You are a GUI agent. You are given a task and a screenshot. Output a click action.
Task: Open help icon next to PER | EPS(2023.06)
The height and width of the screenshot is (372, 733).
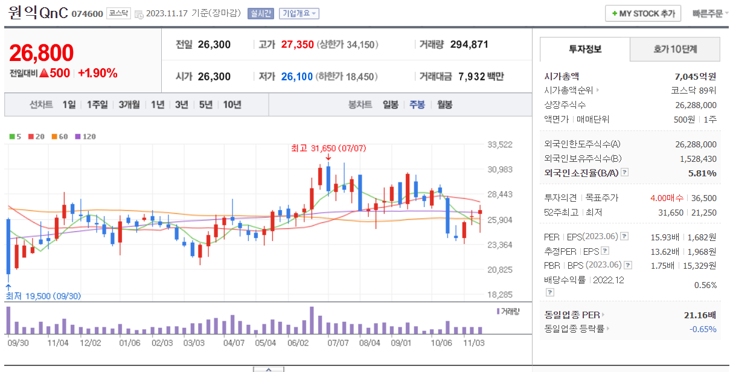tap(624, 237)
